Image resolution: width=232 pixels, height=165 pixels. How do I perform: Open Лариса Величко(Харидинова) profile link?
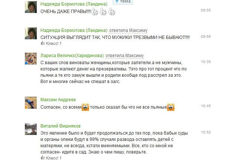[72, 56]
